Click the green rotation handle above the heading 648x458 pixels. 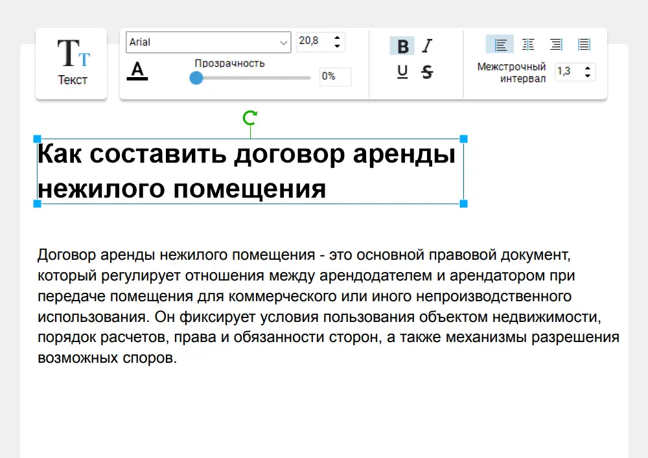(250, 118)
